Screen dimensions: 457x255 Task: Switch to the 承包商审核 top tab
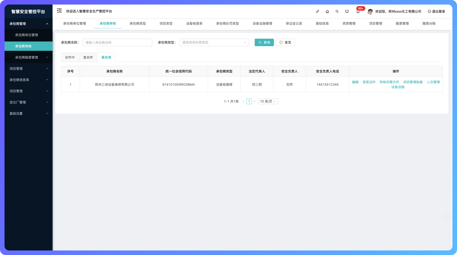click(108, 24)
